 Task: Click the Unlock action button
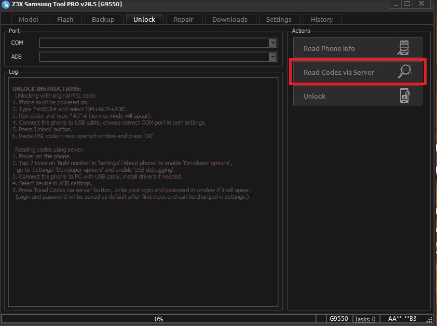click(x=358, y=96)
